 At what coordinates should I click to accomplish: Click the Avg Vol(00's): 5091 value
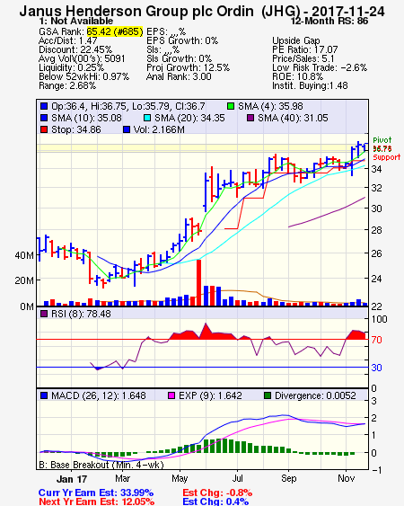[82, 58]
